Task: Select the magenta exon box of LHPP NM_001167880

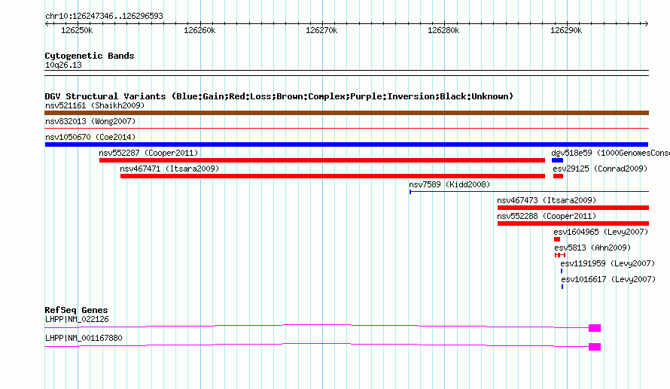Action: pyautogui.click(x=595, y=347)
